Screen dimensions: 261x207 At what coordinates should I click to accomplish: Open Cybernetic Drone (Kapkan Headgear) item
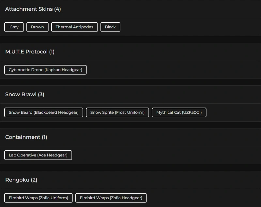pyautogui.click(x=45, y=70)
